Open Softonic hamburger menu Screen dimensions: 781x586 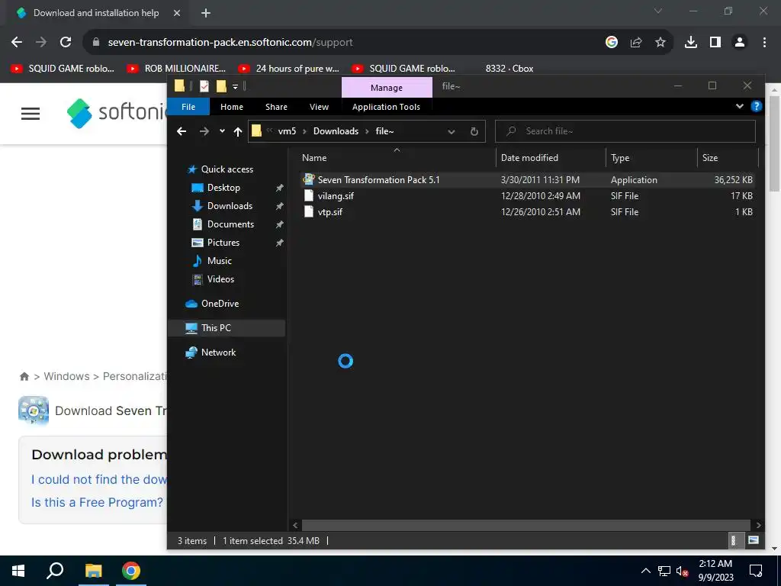(x=31, y=114)
